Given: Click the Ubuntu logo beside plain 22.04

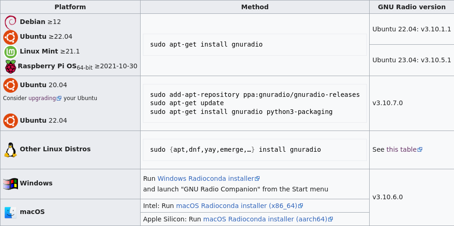Looking at the screenshot, I should pyautogui.click(x=11, y=121).
